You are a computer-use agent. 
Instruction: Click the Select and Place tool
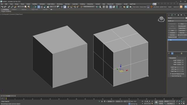click(48, 7)
